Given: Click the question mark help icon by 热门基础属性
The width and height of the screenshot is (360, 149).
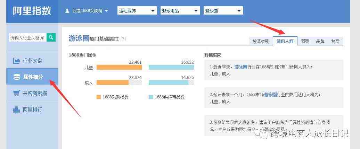Looking at the screenshot, I should [123, 39].
